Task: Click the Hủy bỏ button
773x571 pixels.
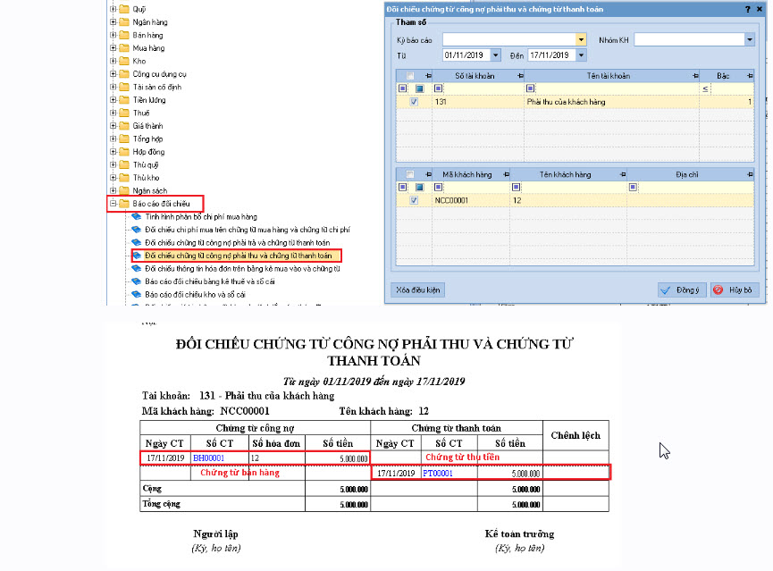Action: [x=735, y=290]
